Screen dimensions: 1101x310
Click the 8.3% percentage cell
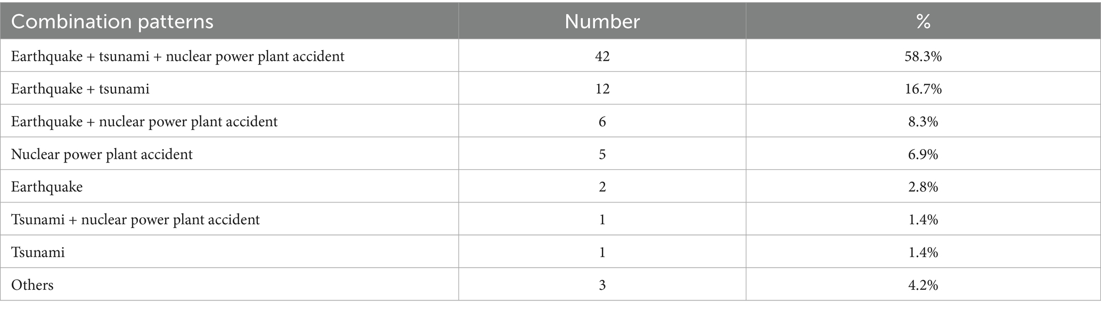[923, 121]
